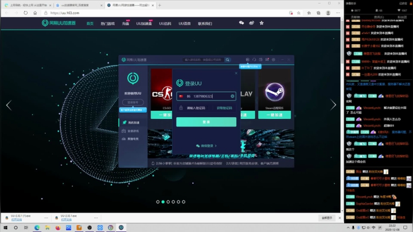Open the headset support icon in UU client

pos(254,60)
